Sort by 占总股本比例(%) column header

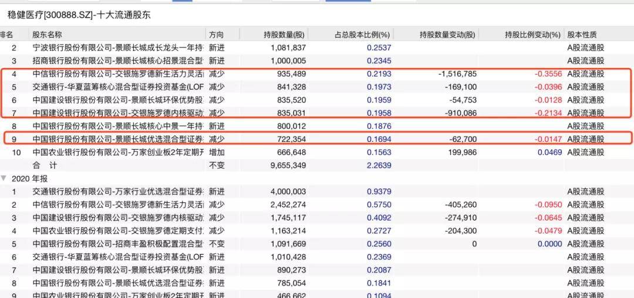362,35
